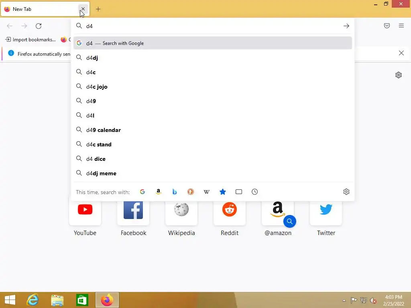
Task: Open Save to Pocket icon
Action: (x=387, y=26)
